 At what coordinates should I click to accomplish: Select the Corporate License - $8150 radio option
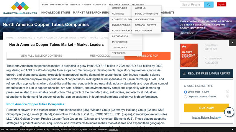point(186,97)
